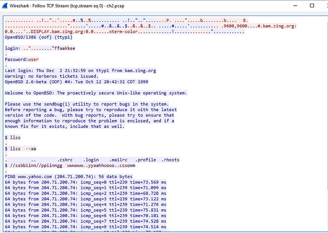328x233 pixels.
Task: Click the 'Welcome to OpenBSD' line
Action: pyautogui.click(x=96, y=93)
